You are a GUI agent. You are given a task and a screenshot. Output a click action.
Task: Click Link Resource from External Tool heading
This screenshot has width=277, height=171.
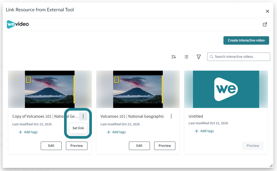tap(40, 10)
